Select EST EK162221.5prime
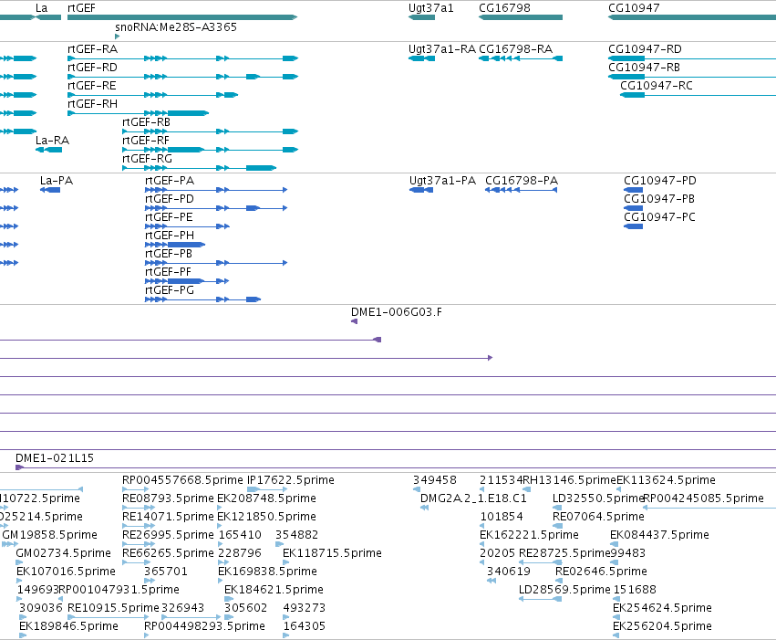Screen dimensions: 776x640 click(482, 544)
